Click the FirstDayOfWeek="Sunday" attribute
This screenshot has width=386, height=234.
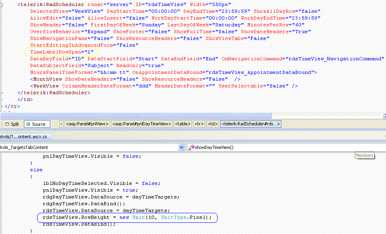127,25
